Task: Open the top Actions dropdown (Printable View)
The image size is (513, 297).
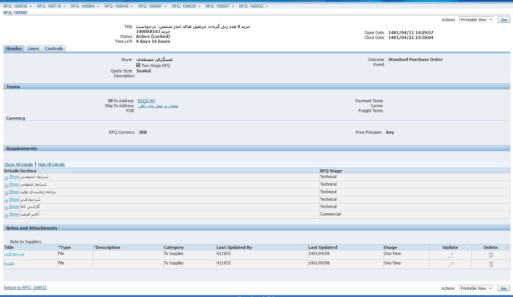Action: pyautogui.click(x=476, y=19)
